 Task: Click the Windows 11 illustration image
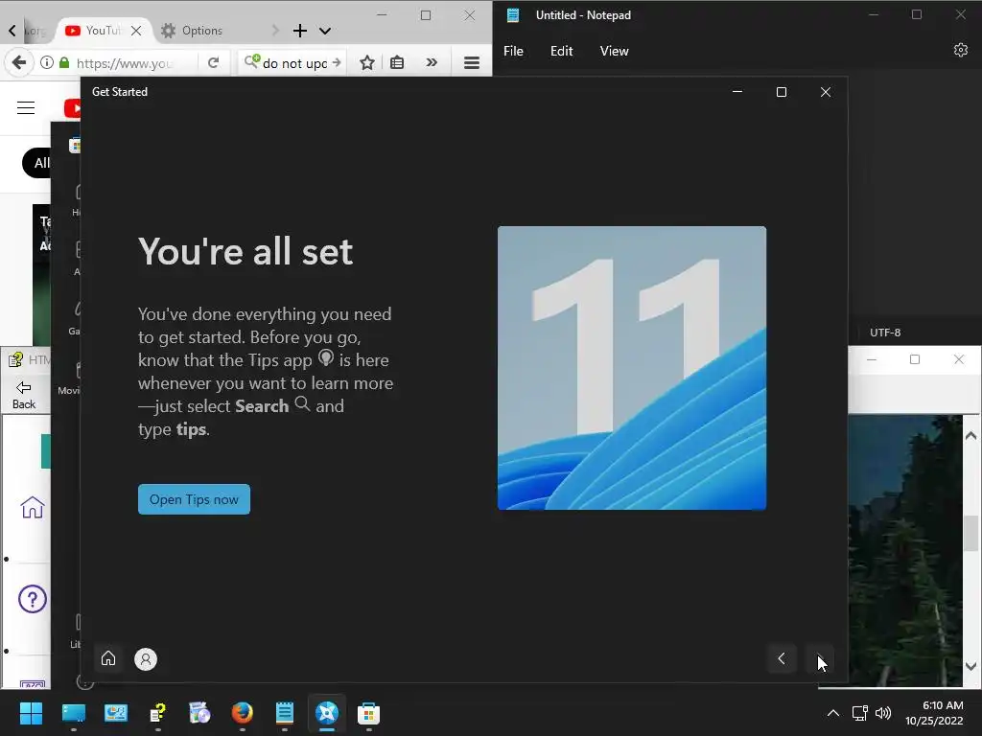pyautogui.click(x=632, y=368)
